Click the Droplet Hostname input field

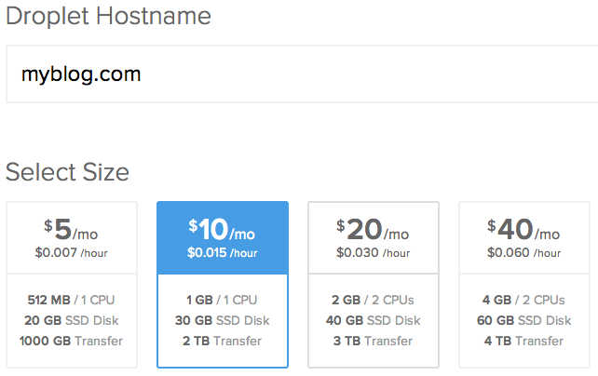point(298,74)
